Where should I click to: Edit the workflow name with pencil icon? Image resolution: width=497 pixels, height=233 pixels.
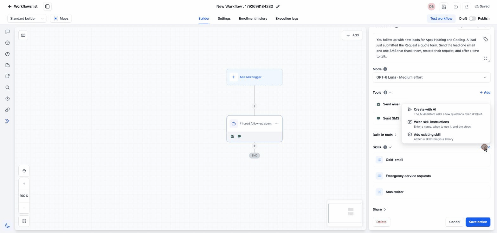click(278, 6)
